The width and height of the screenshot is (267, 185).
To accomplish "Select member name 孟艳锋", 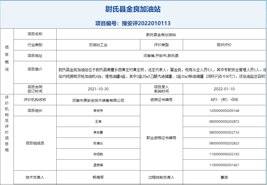I will (x=98, y=165).
